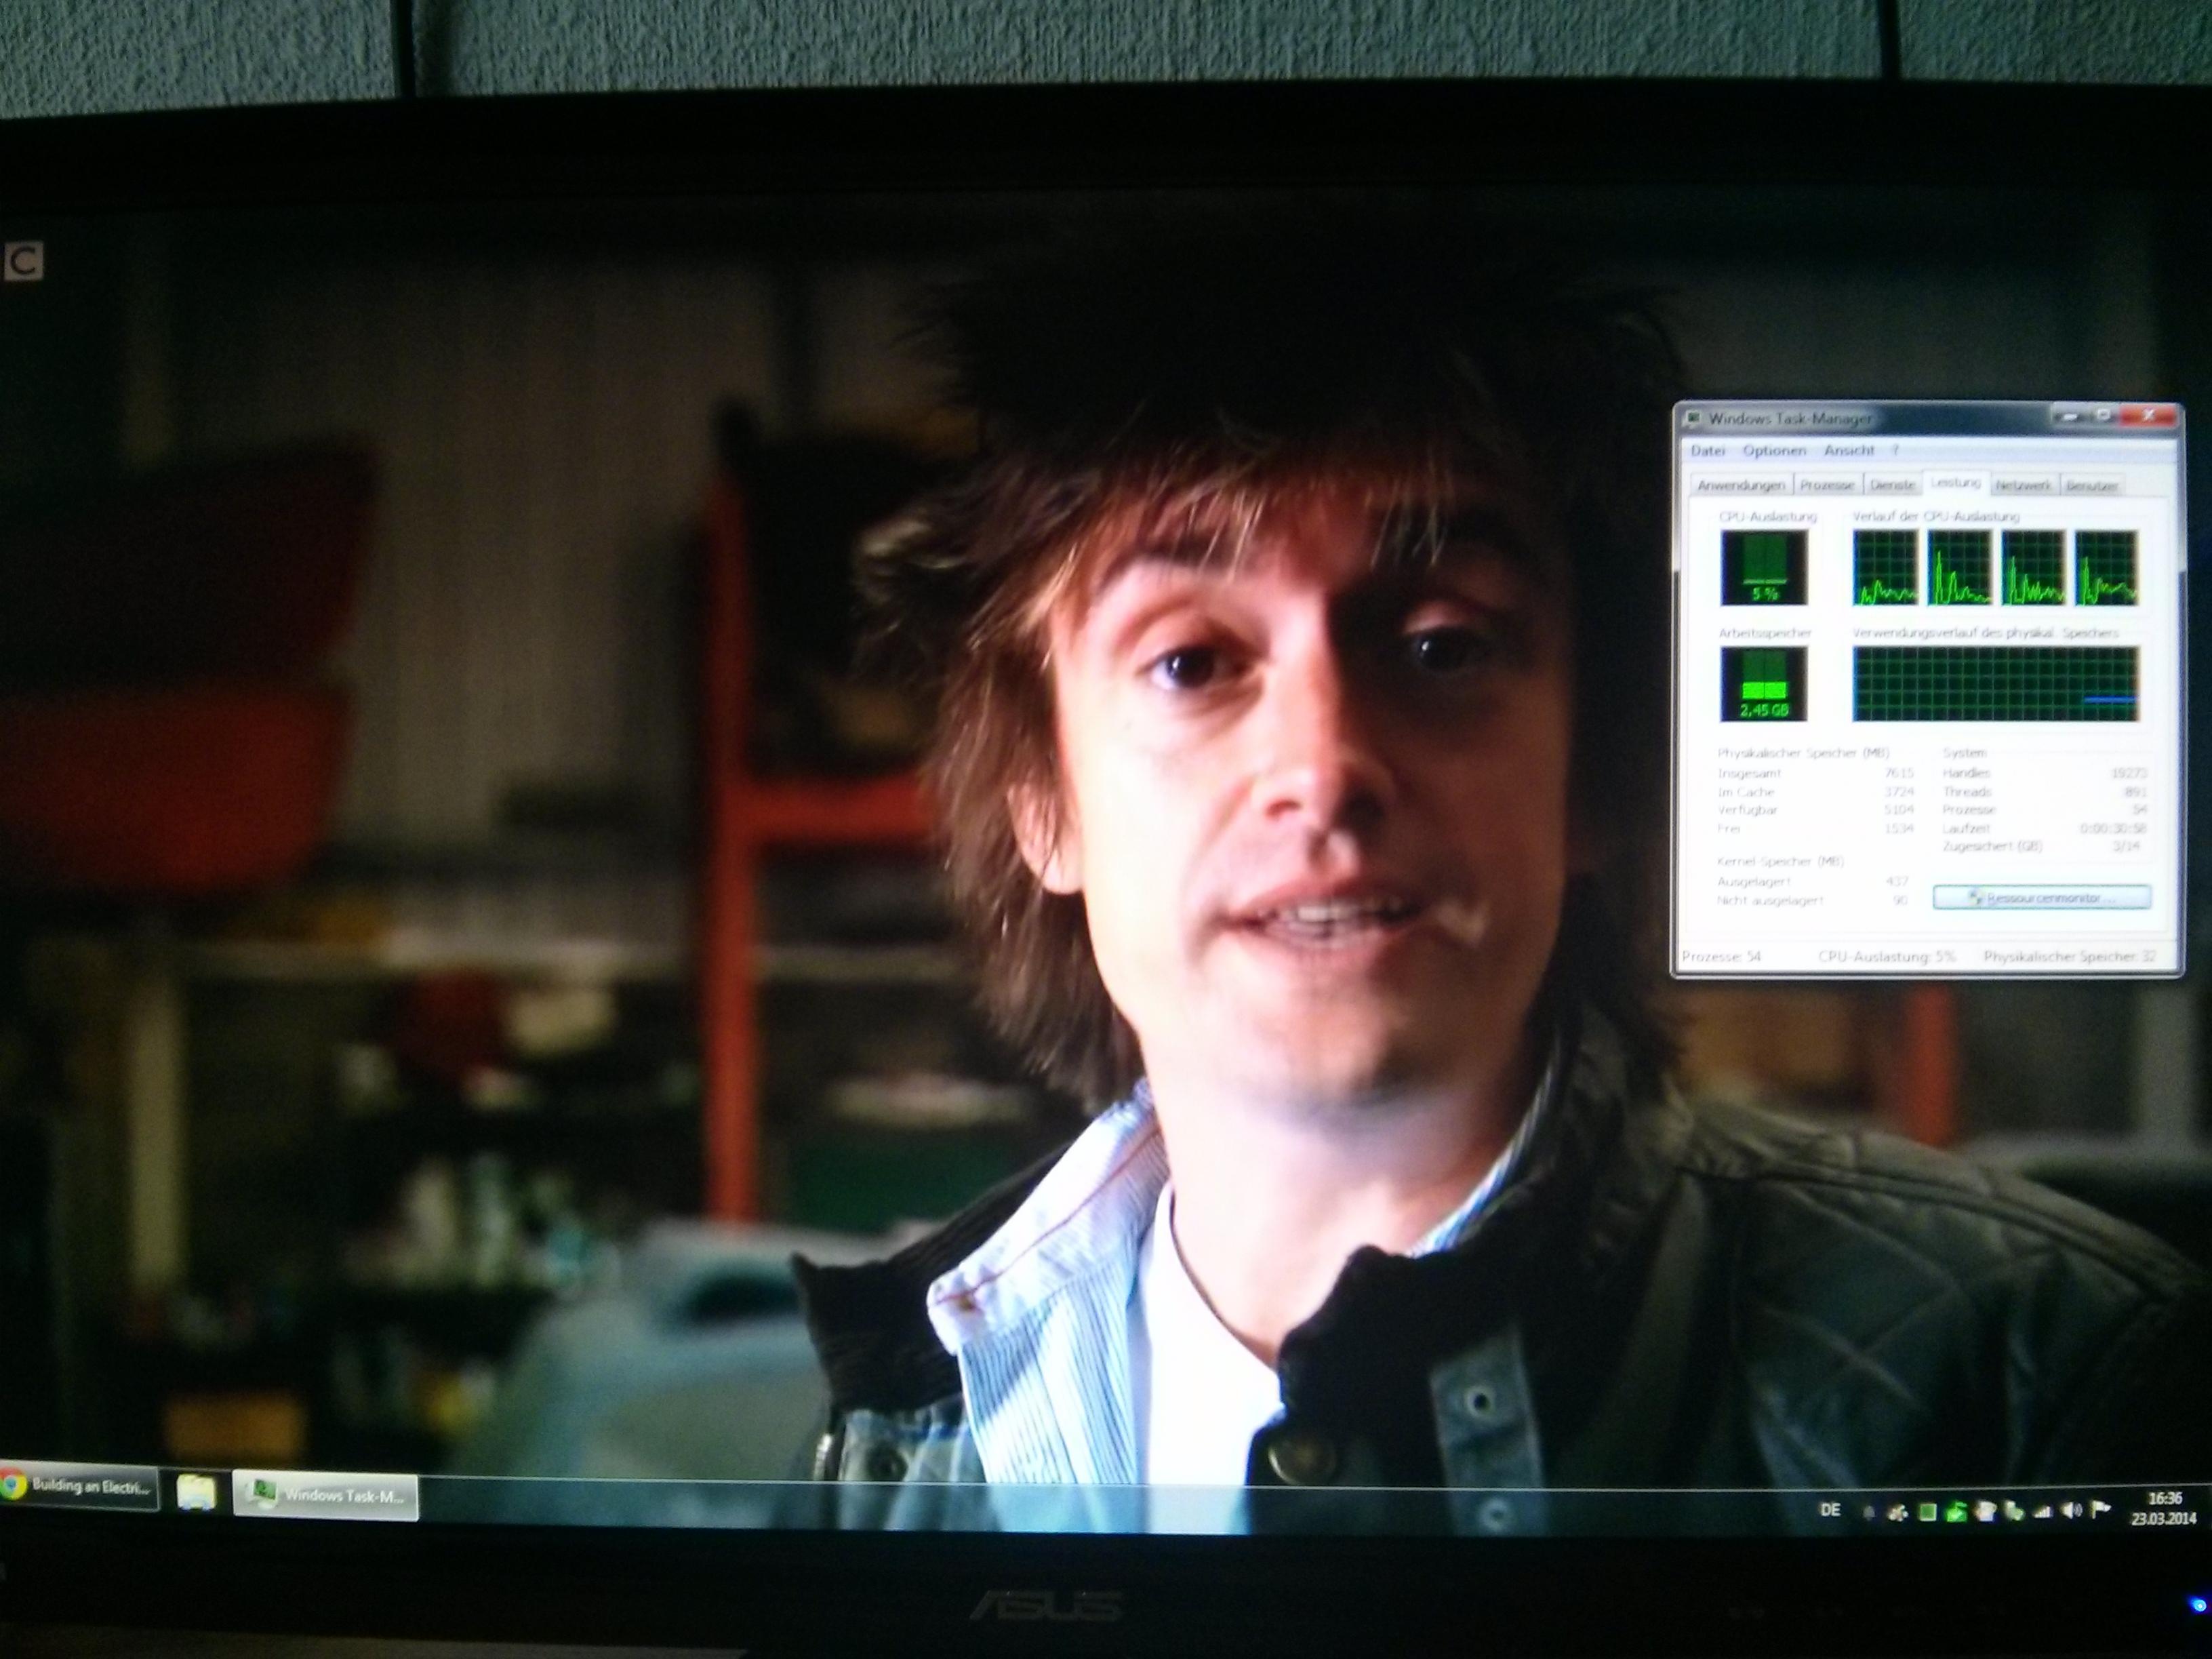Click the Windows Task-Manager taskbar button
Screen dimensions: 2212x1659
click(x=326, y=1496)
